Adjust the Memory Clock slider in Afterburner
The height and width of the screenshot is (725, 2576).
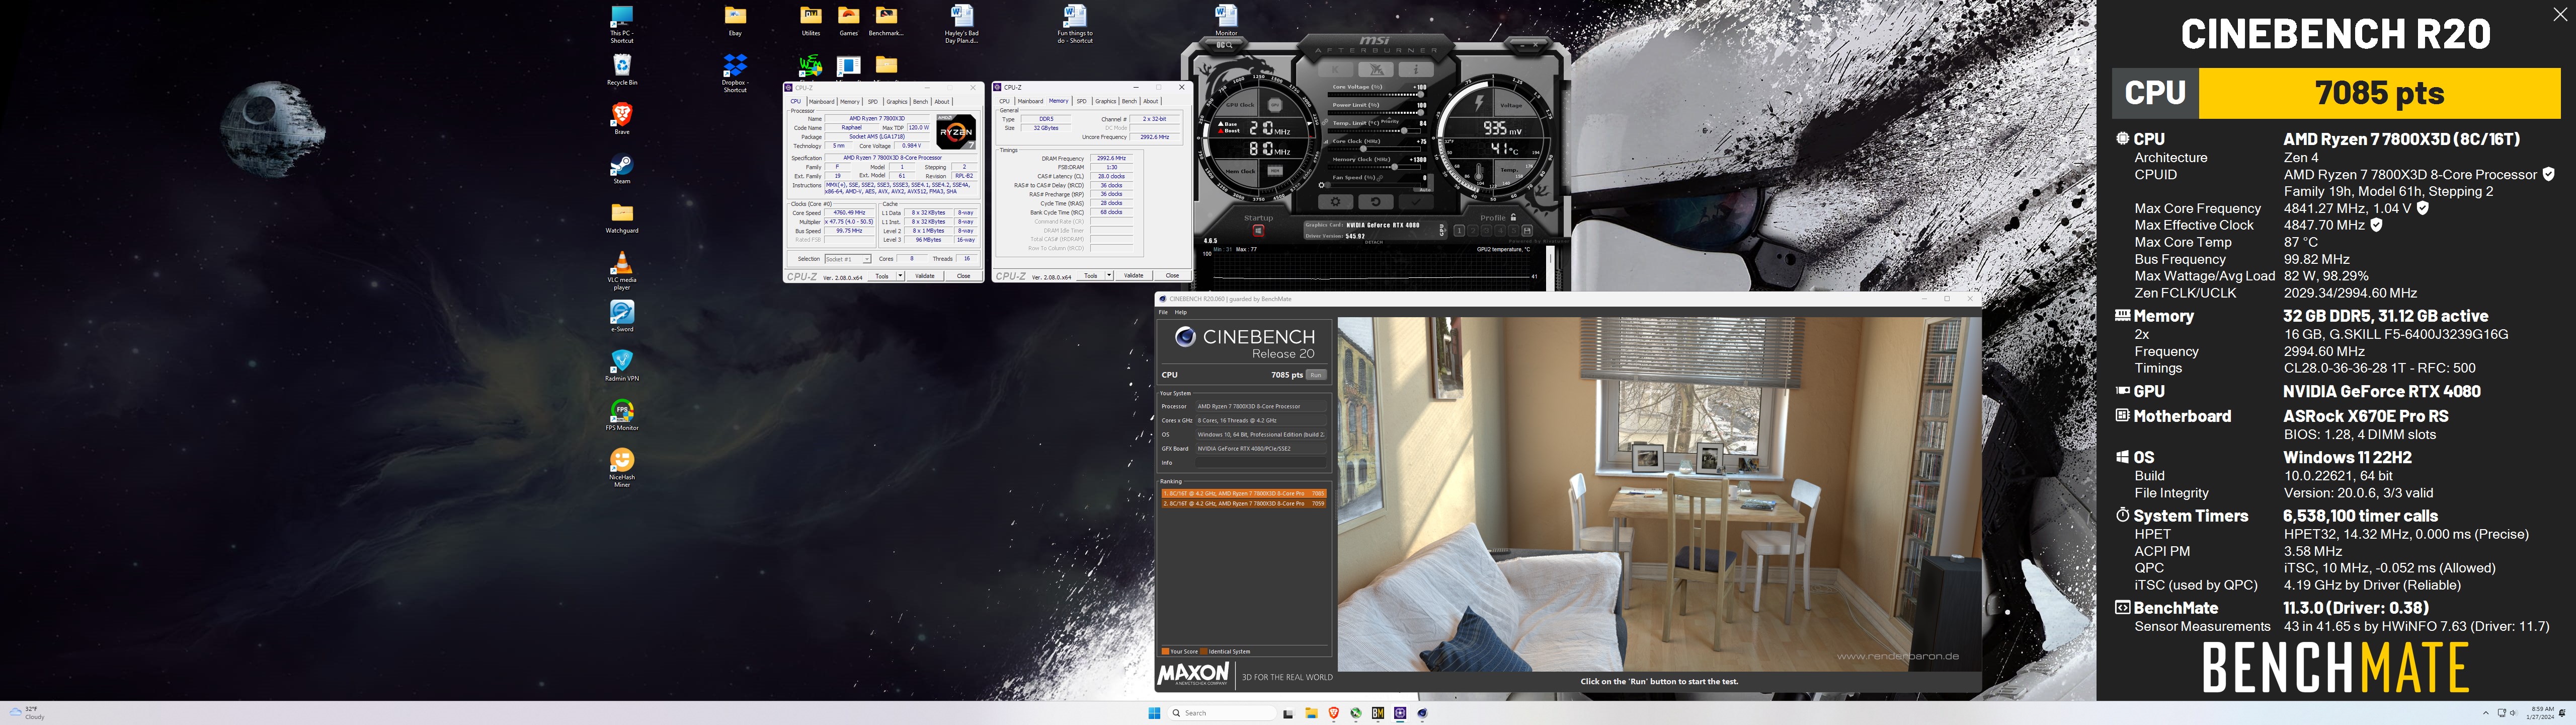(1376, 167)
